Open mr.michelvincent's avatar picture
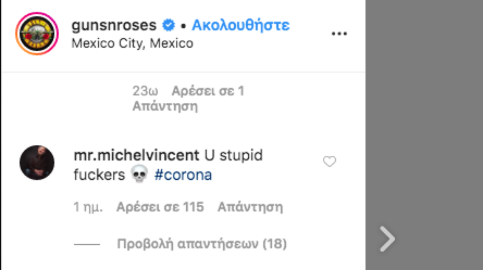 coord(37,163)
